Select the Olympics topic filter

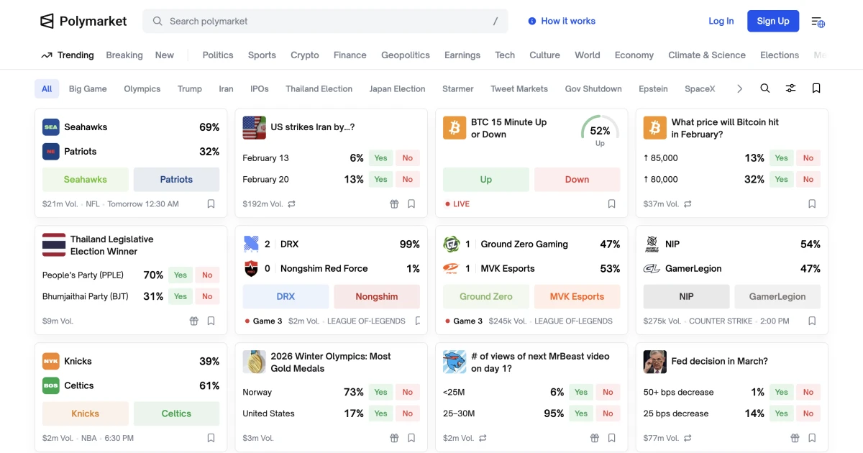(142, 89)
